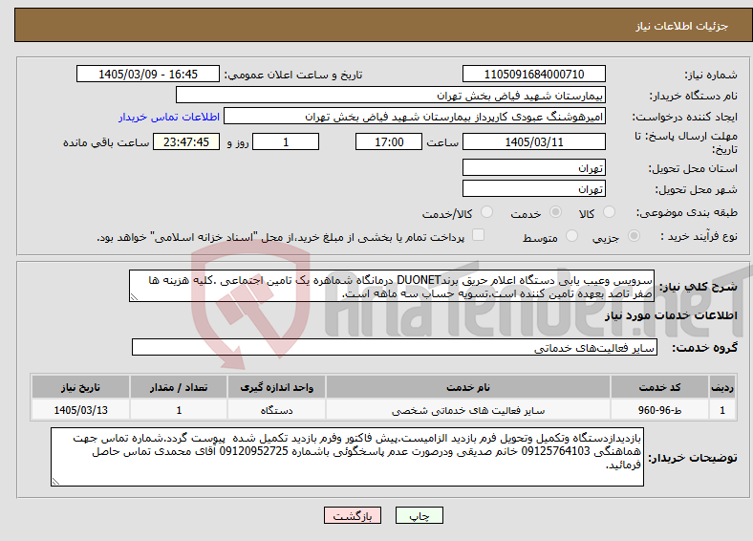Click the buyer notes area resize grip
Viewport: 753px width, 541px height.
55,481
